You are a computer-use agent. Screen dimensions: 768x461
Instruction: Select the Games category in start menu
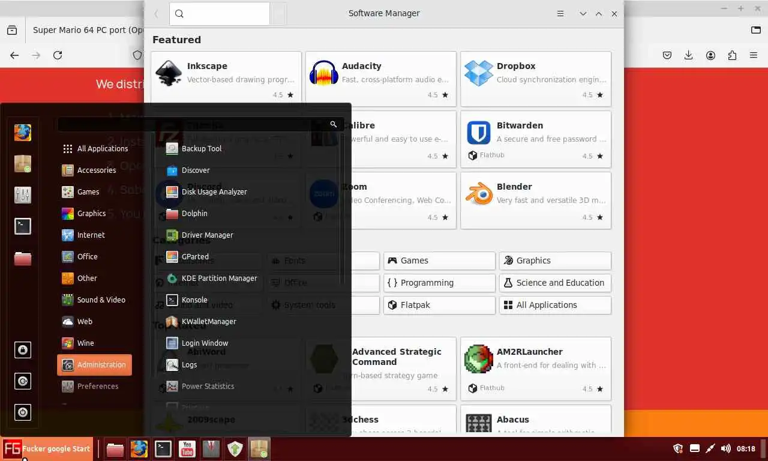95,191
